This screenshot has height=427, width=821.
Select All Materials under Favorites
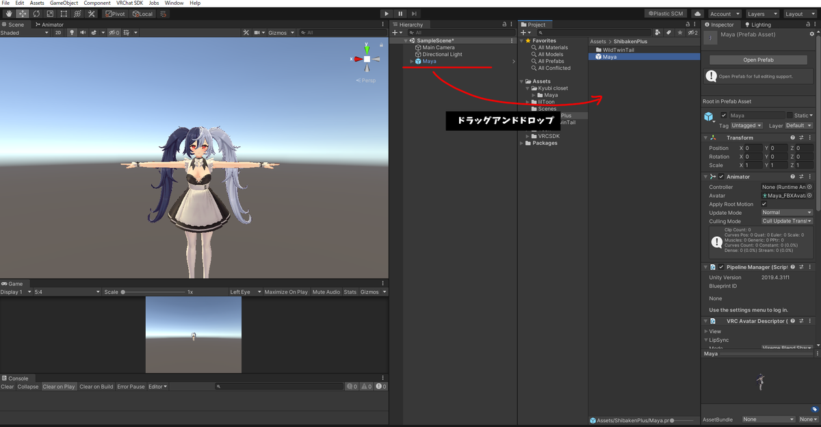(553, 48)
